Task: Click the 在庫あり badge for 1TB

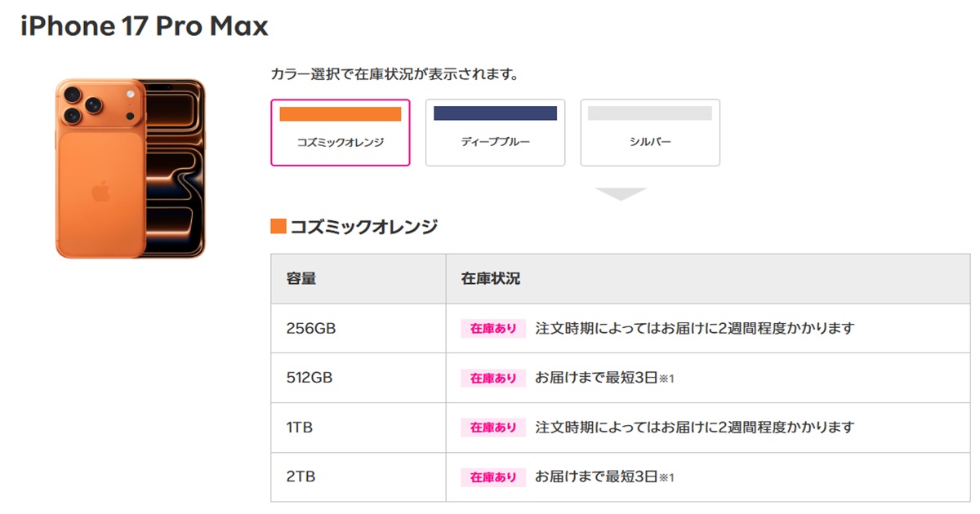Action: pyautogui.click(x=492, y=428)
